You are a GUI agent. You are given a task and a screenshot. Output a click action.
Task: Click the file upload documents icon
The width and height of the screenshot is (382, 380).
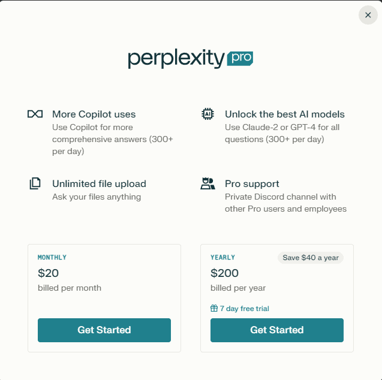click(x=35, y=183)
